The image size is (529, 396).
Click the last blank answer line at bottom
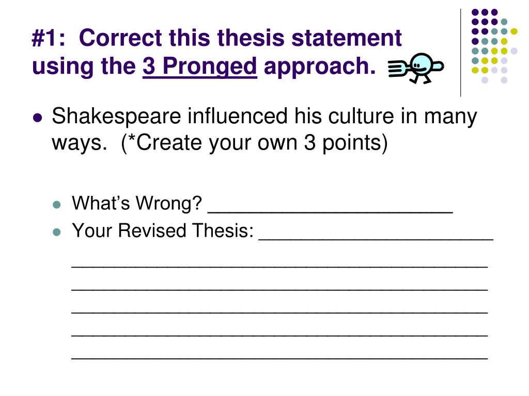click(x=279, y=359)
